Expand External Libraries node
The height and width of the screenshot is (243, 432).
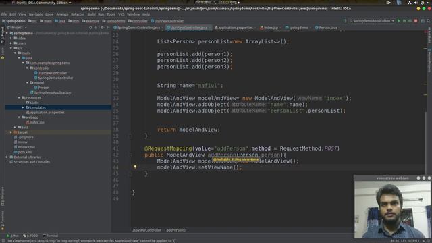7,157
